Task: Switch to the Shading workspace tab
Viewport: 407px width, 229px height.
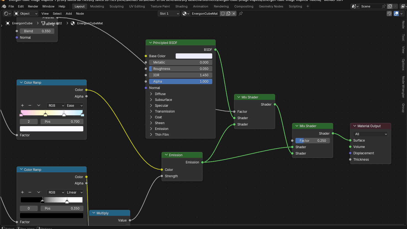Action: click(x=181, y=6)
